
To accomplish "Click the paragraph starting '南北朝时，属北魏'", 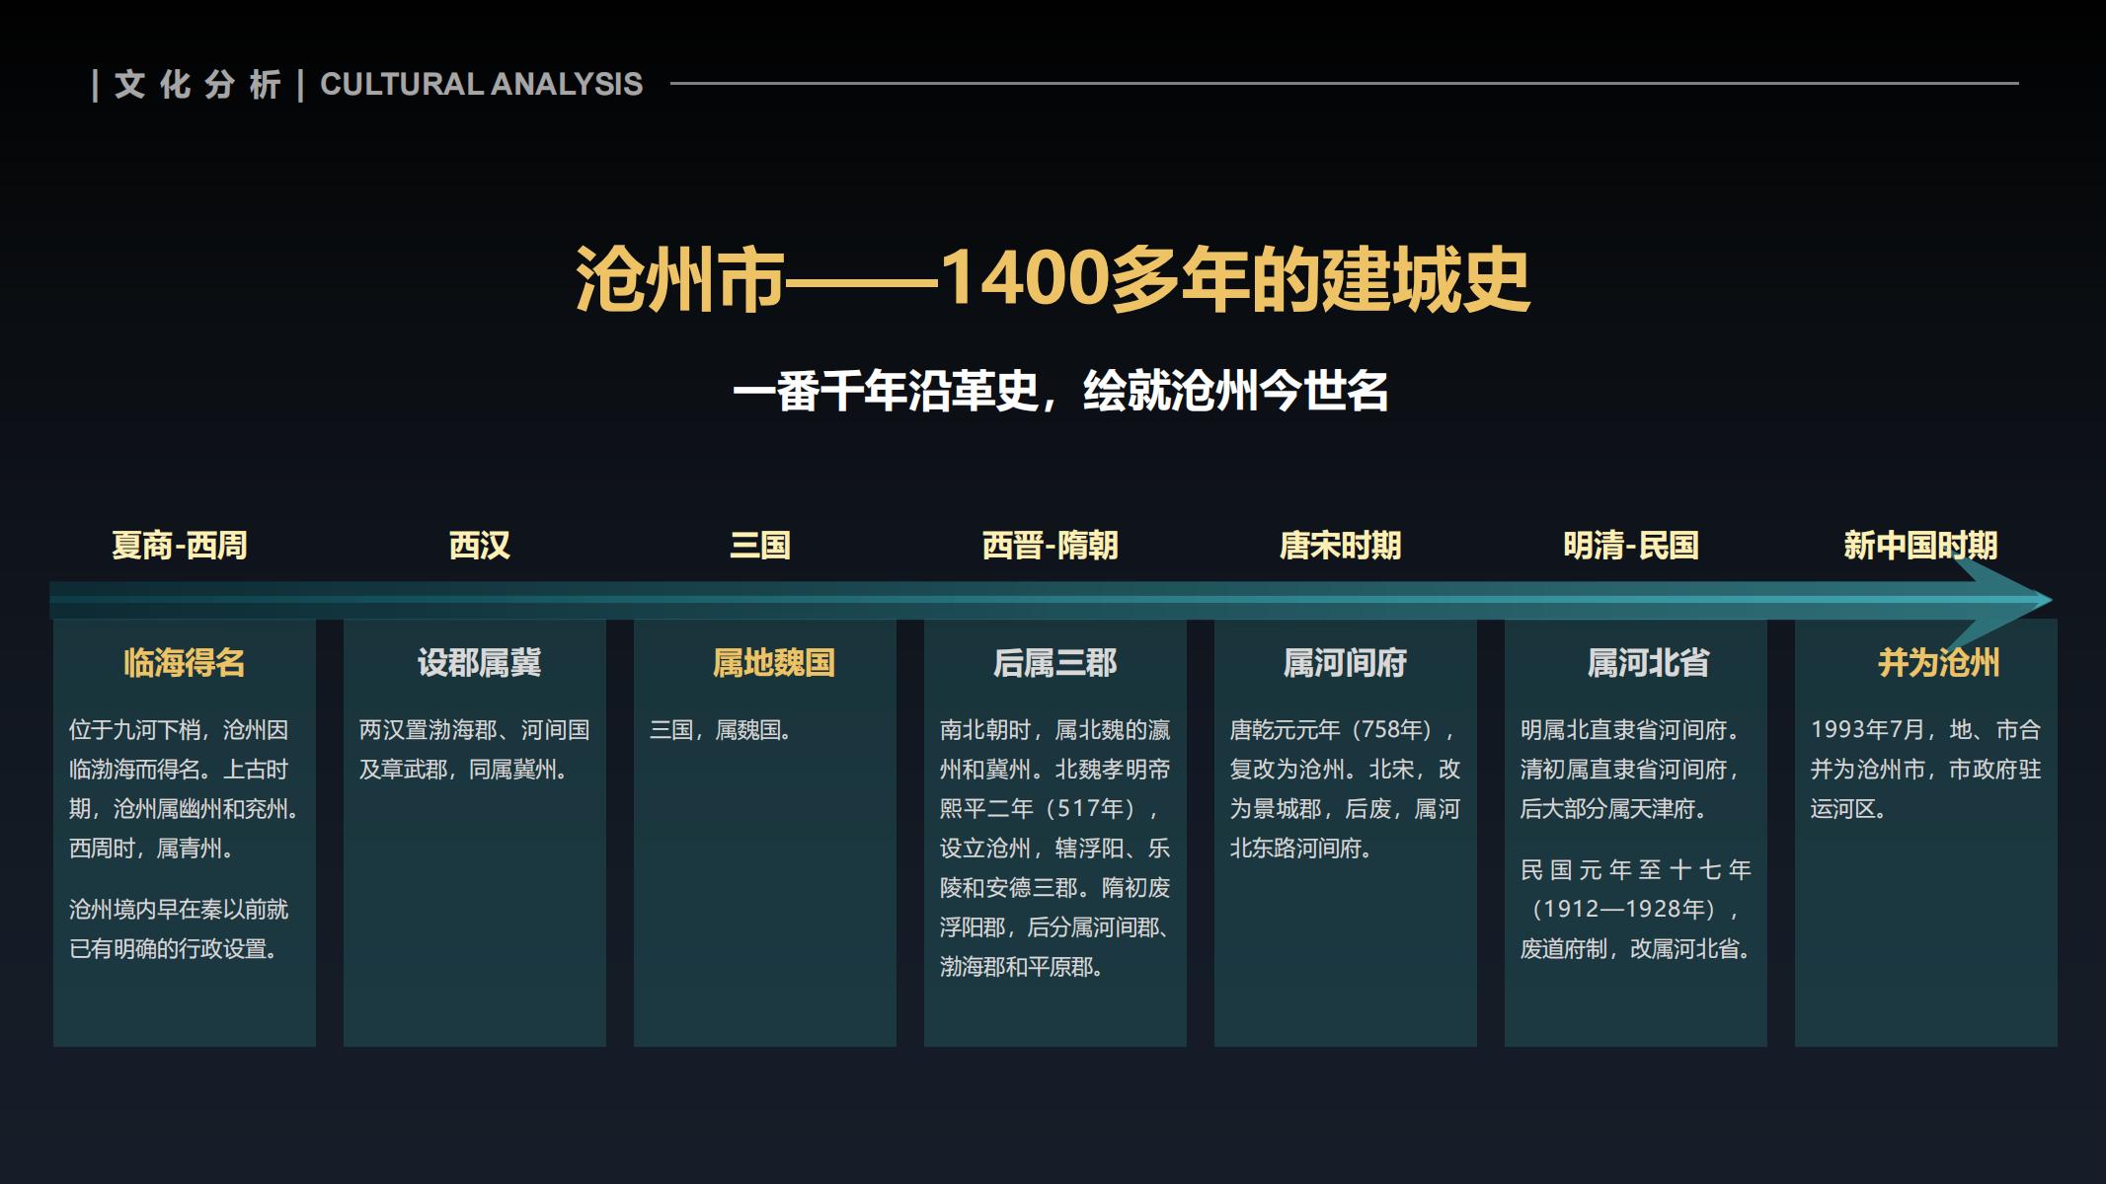I will pyautogui.click(x=1054, y=848).
